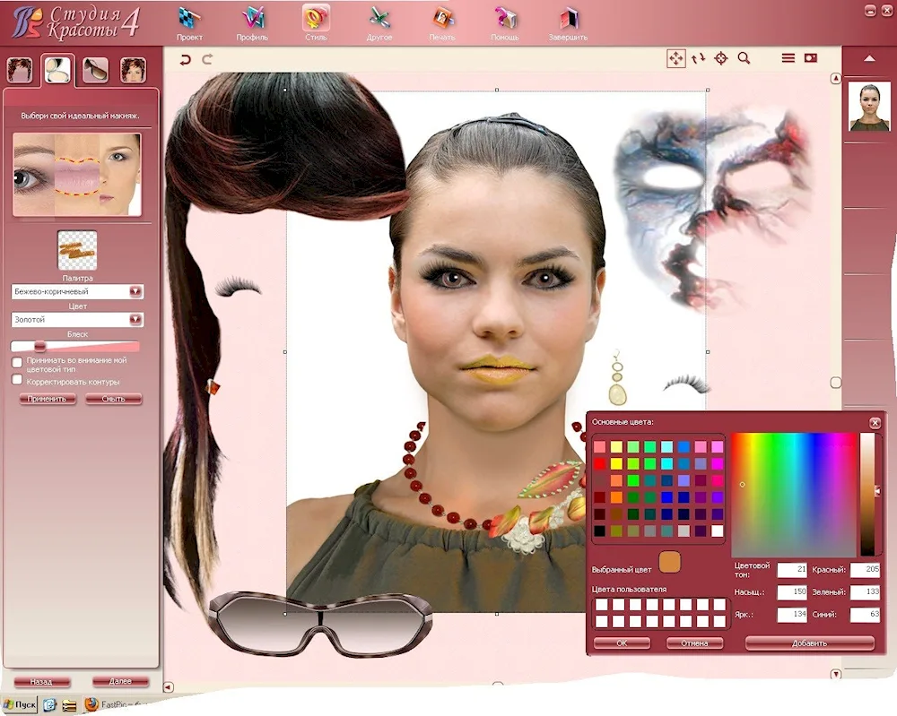Open the Цвет dropdown showing Золотой
Screen dimensions: 897x716
point(135,319)
